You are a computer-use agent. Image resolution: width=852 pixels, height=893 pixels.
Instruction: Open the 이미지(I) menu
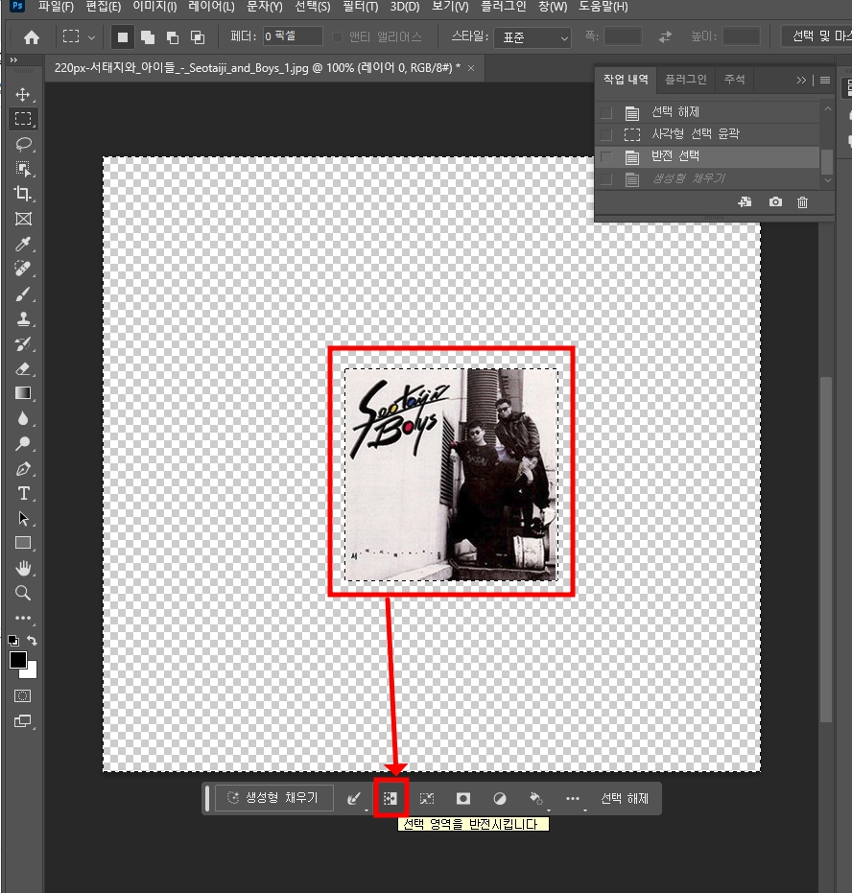[x=154, y=7]
